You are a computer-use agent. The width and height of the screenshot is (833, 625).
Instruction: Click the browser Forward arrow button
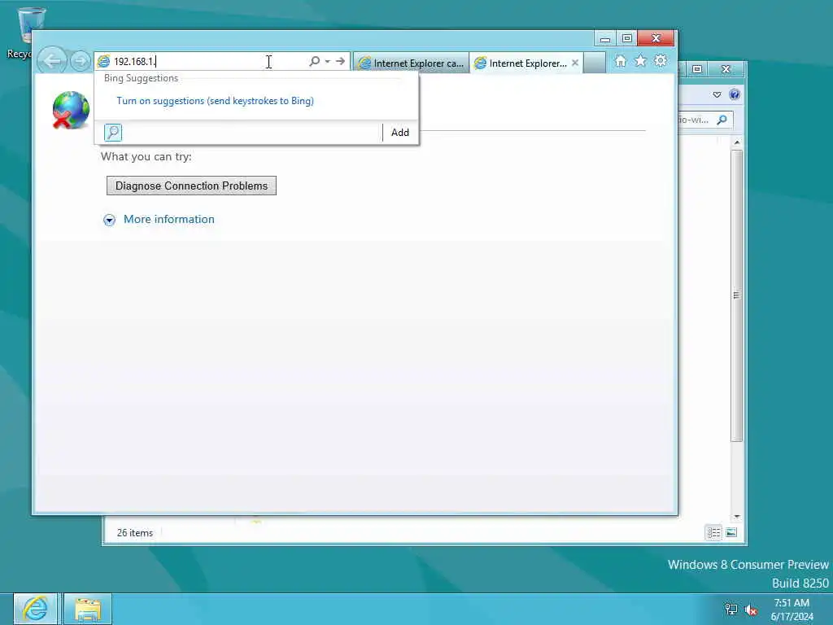point(81,62)
